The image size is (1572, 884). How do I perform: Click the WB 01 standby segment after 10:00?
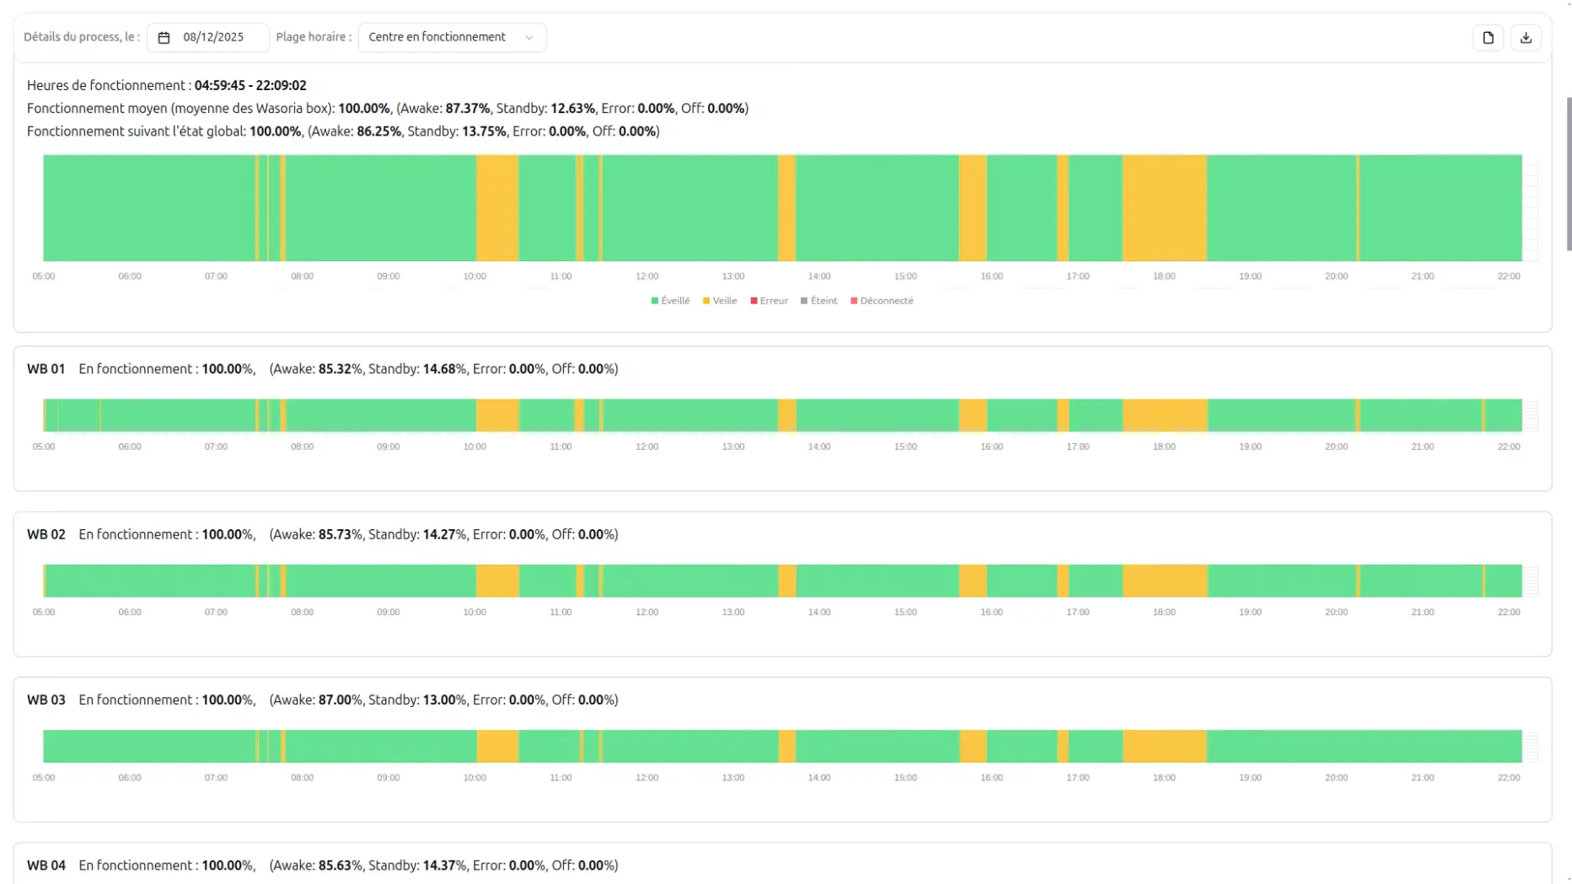click(x=497, y=415)
